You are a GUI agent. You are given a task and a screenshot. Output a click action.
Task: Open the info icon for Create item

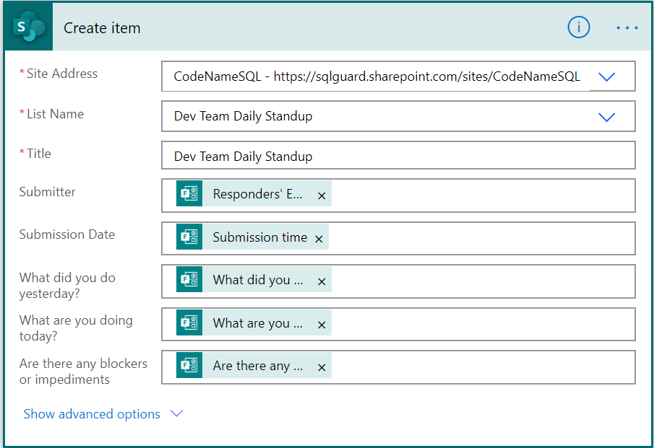coord(578,27)
